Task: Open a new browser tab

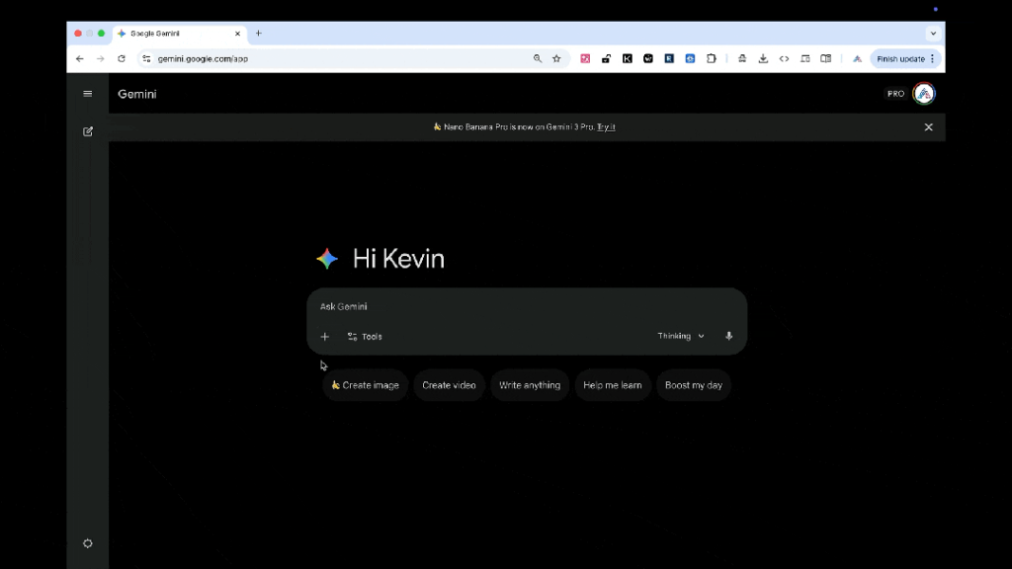Action: (259, 34)
